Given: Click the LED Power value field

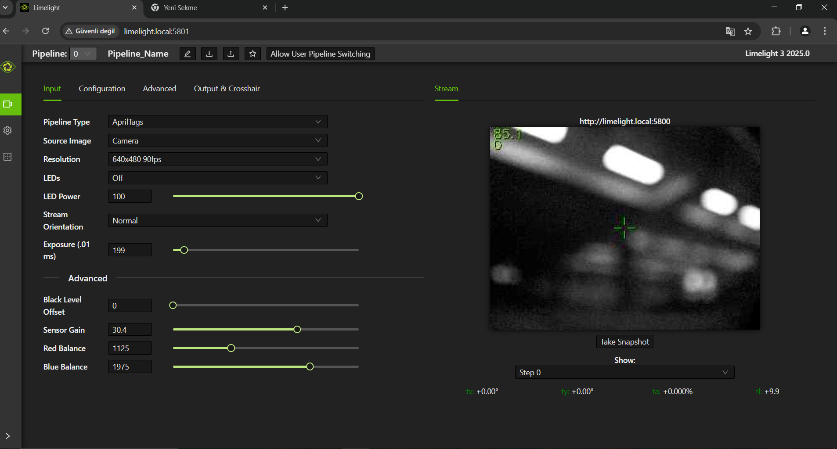Looking at the screenshot, I should (130, 196).
